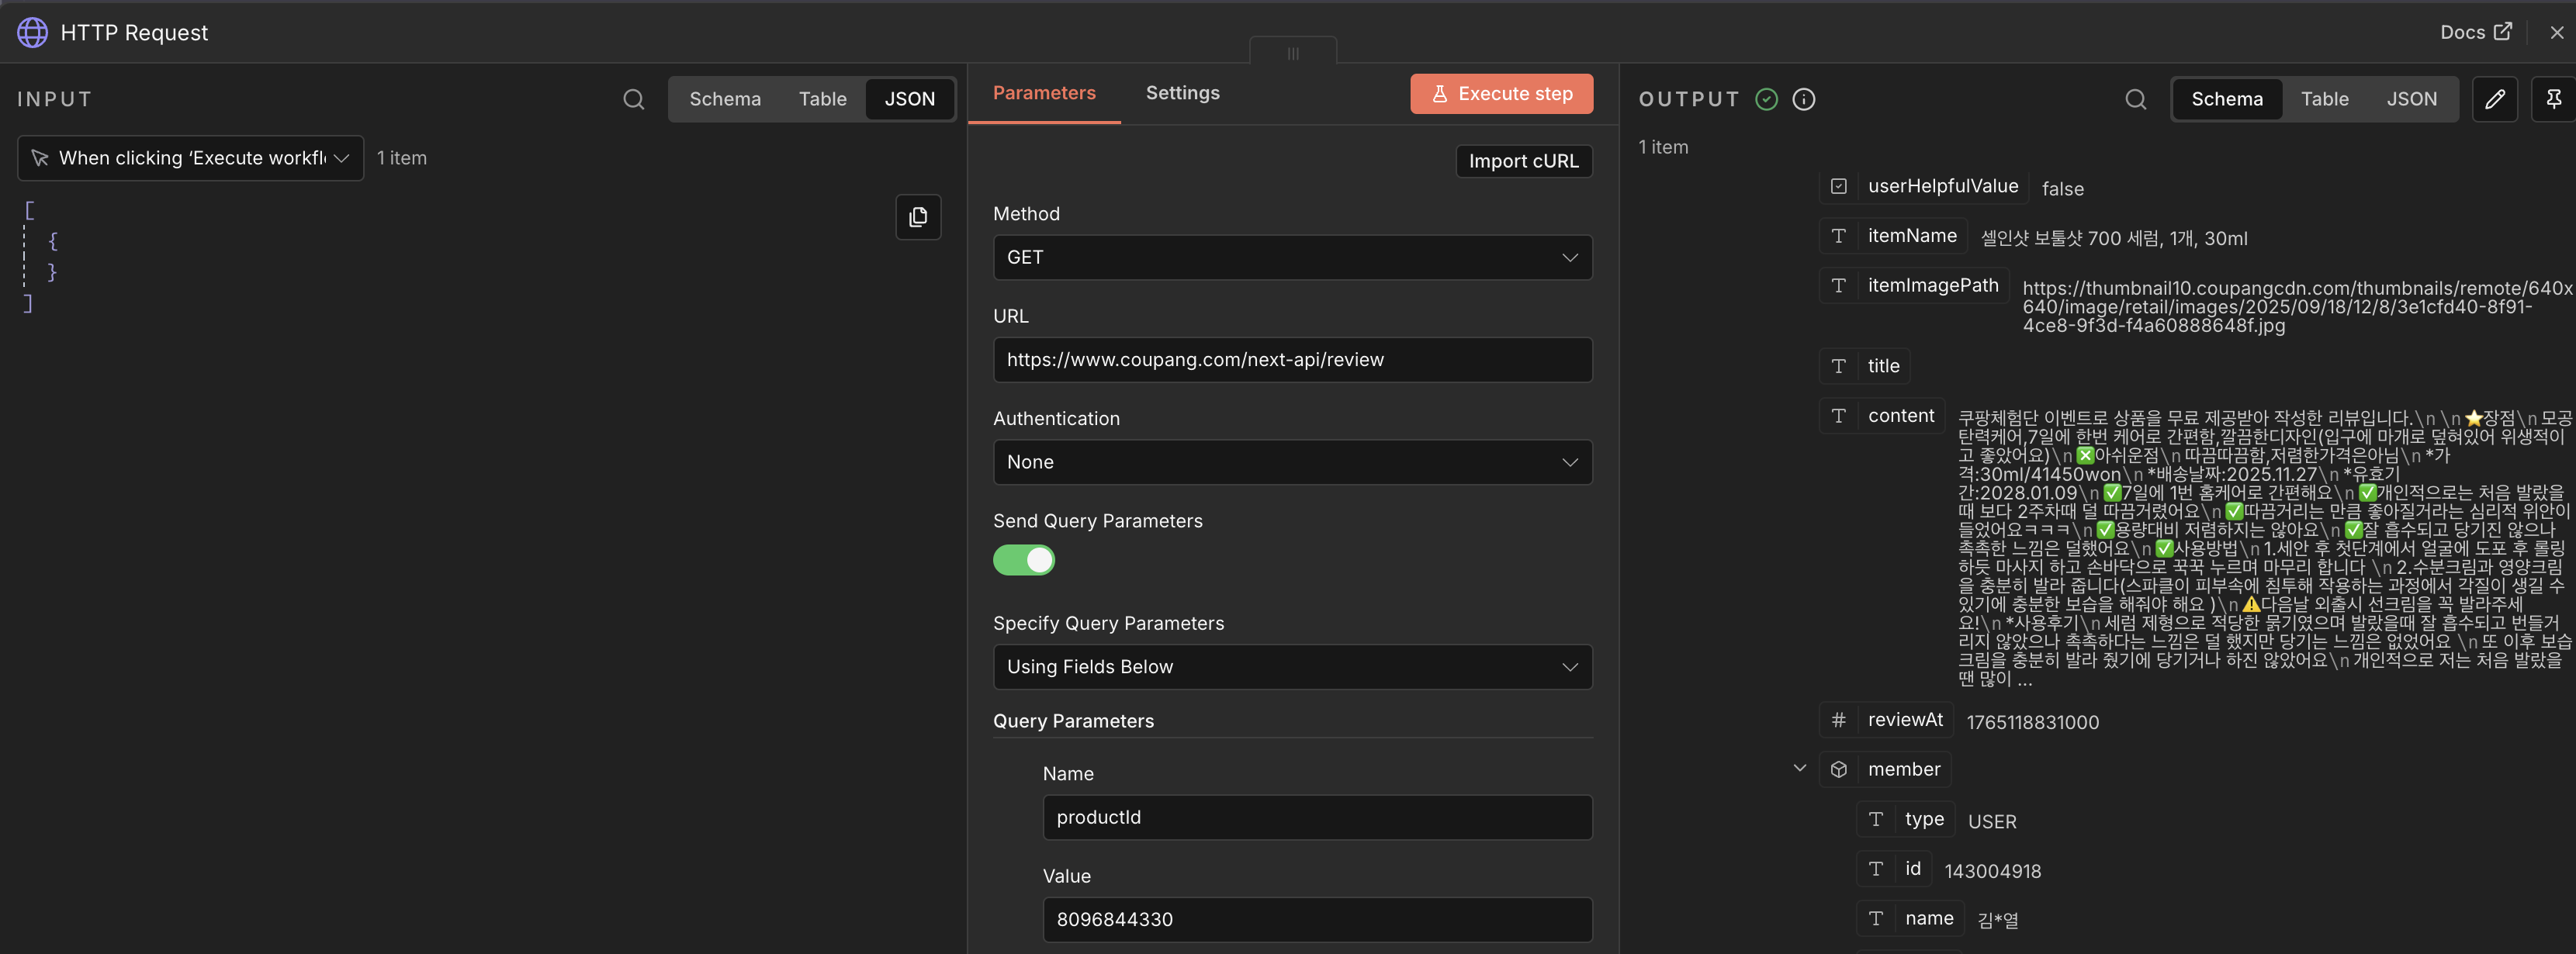Toggle Send Query Parameters off

1024,560
